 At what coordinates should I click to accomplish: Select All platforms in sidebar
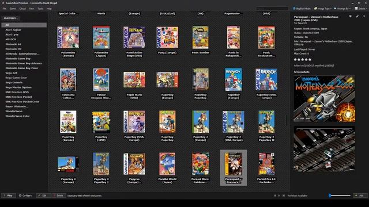pyautogui.click(x=24, y=25)
